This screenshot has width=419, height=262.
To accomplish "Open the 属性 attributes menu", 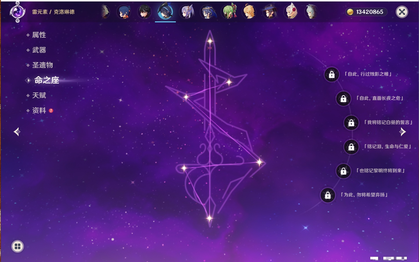I will pos(39,35).
